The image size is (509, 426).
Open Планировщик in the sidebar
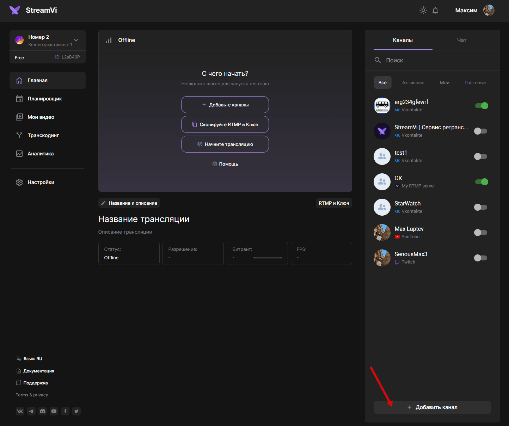pyautogui.click(x=48, y=99)
